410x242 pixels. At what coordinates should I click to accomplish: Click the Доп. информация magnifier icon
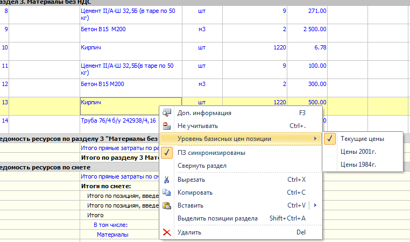[x=167, y=113]
